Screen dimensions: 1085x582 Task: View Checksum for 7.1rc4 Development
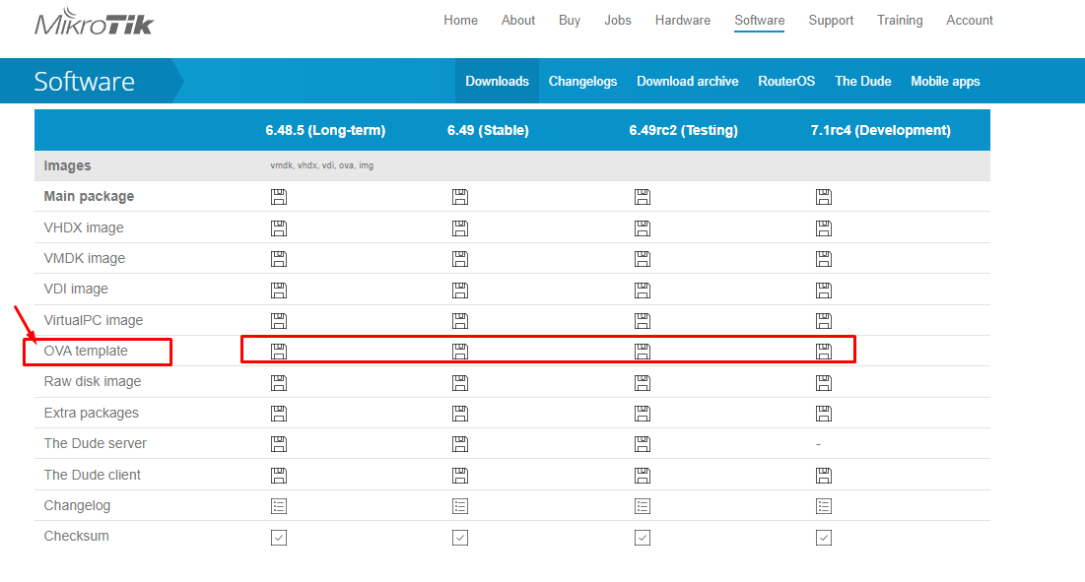(x=824, y=537)
